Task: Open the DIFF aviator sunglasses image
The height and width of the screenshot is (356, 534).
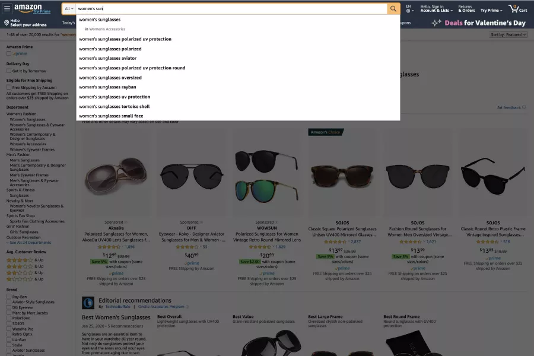Action: [x=192, y=176]
